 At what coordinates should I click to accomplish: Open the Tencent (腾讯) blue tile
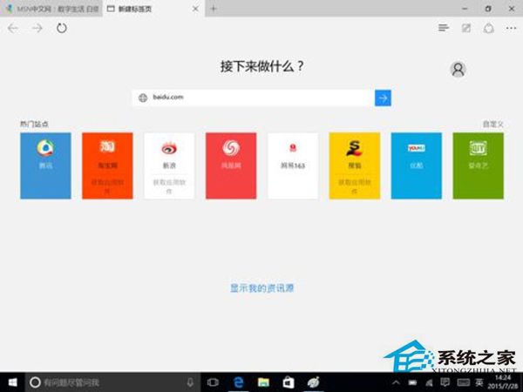pyautogui.click(x=45, y=166)
